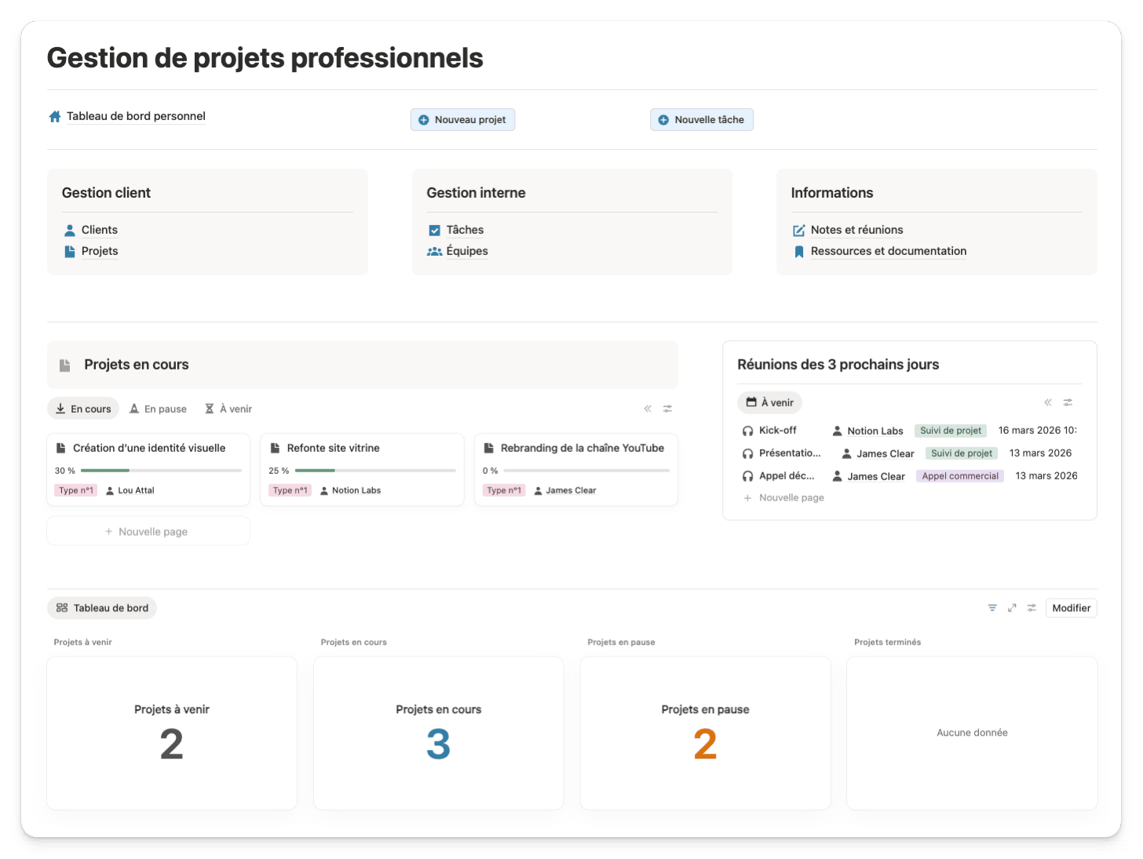Click the expand arrows icon next to Modifier
The image size is (1143, 859).
point(1012,608)
